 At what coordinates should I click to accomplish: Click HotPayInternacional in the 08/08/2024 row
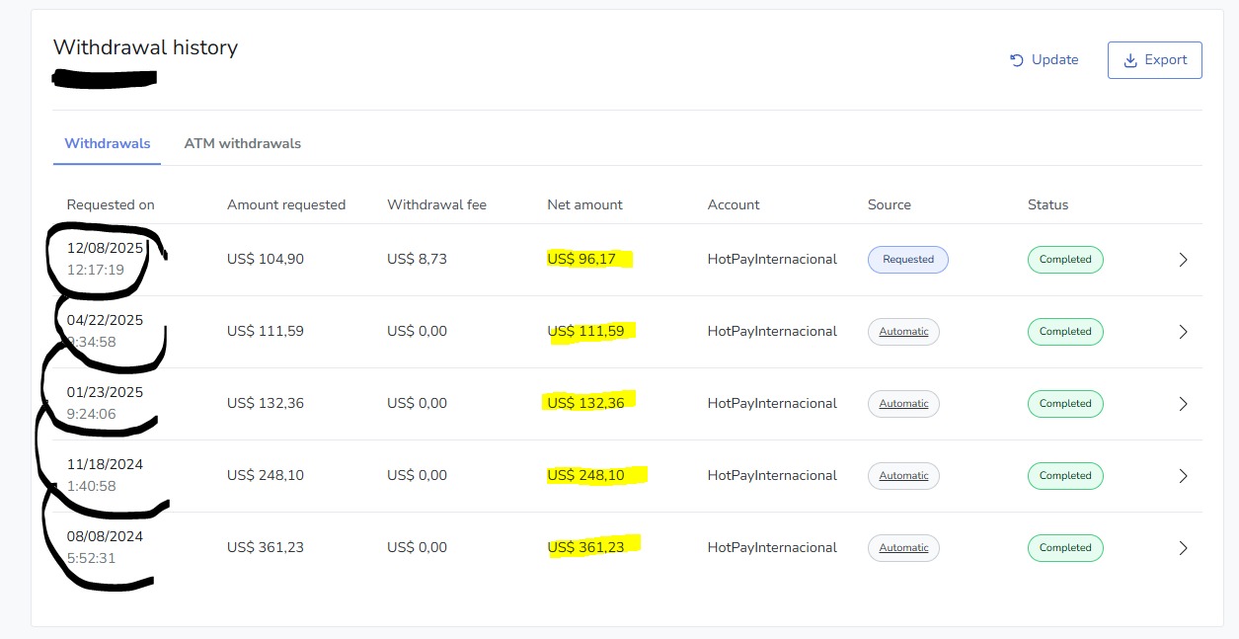tap(772, 548)
